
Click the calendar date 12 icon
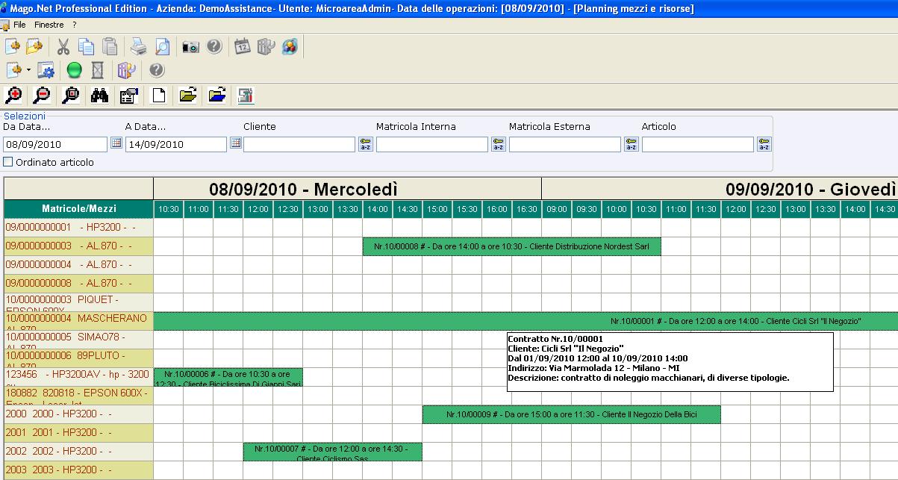click(x=243, y=46)
